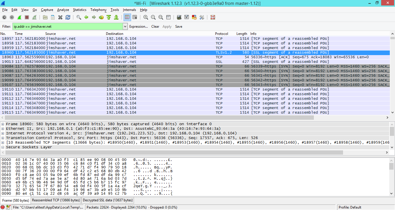The height and width of the screenshot is (210, 395).
Task: Toggle auto scroll in live capture
Action: [135, 17]
